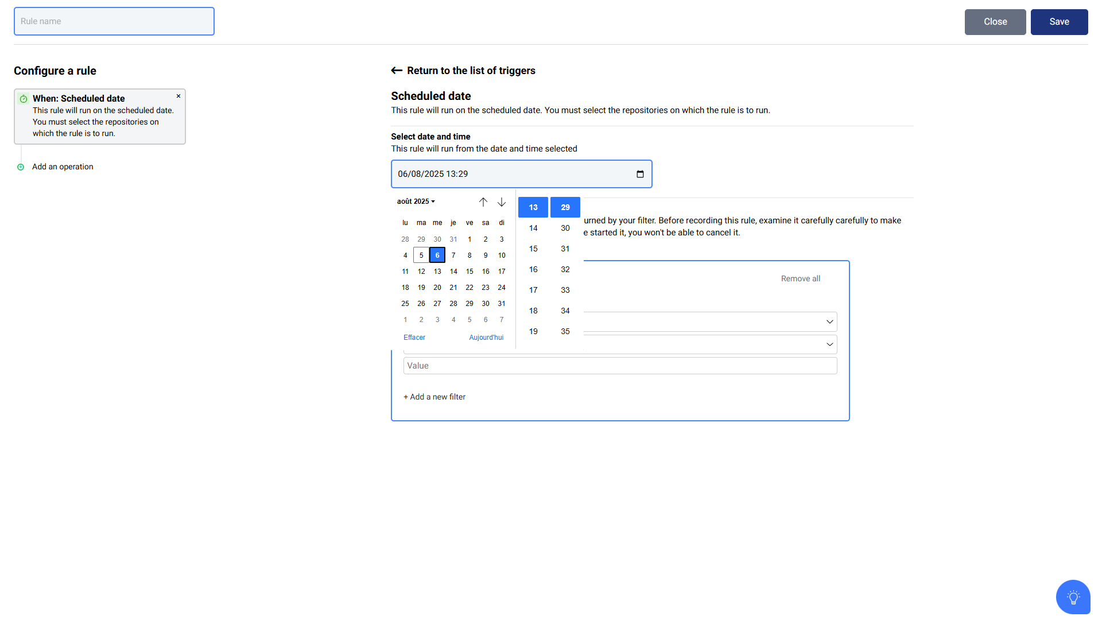1102x620 pixels.
Task: Click the green plus Add operation icon
Action: [21, 167]
